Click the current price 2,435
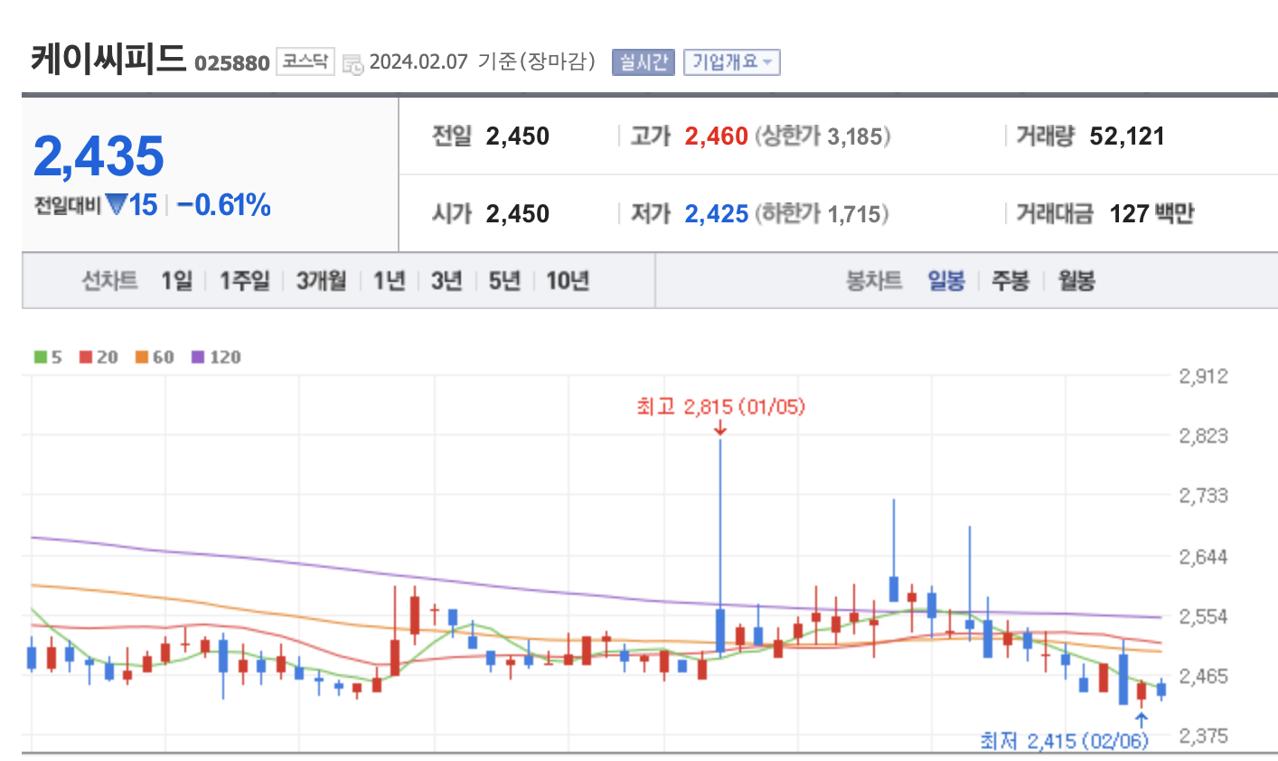This screenshot has height=761, width=1278. coord(99,155)
